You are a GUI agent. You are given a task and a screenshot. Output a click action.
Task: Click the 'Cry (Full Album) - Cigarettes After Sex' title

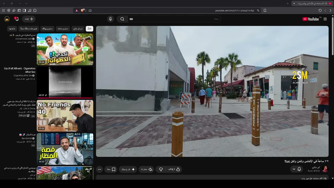pyautogui.click(x=20, y=70)
